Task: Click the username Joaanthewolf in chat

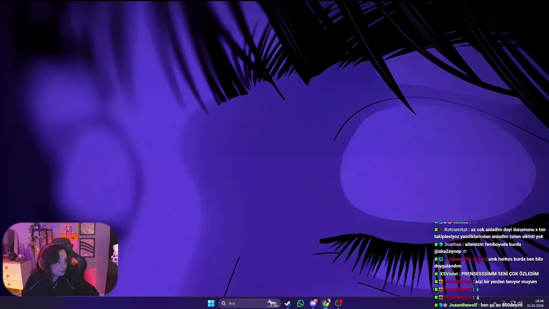Action: tap(463, 305)
